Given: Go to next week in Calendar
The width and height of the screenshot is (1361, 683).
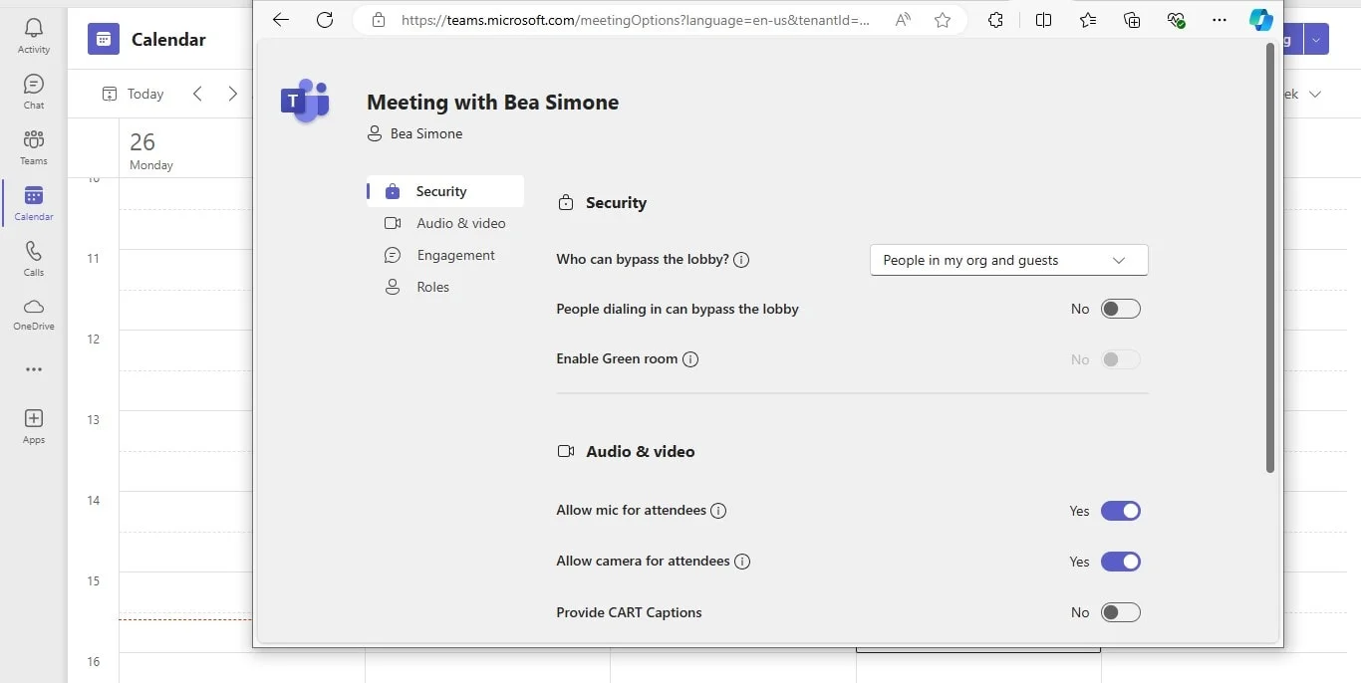Looking at the screenshot, I should coord(233,94).
